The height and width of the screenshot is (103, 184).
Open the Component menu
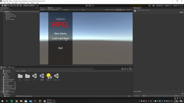tap(22, 3)
